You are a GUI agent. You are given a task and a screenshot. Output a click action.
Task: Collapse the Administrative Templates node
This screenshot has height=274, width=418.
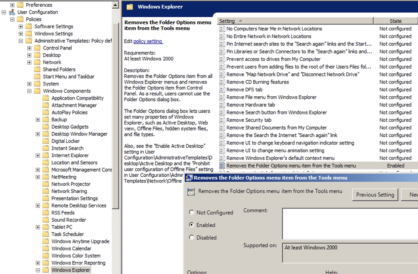21,41
